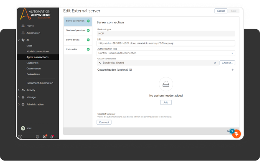Click the Protocol type MCP field
The image size is (260, 161).
pos(166,33)
